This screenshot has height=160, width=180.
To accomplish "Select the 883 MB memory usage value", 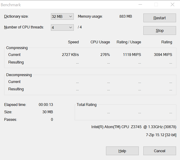I will [125, 16].
